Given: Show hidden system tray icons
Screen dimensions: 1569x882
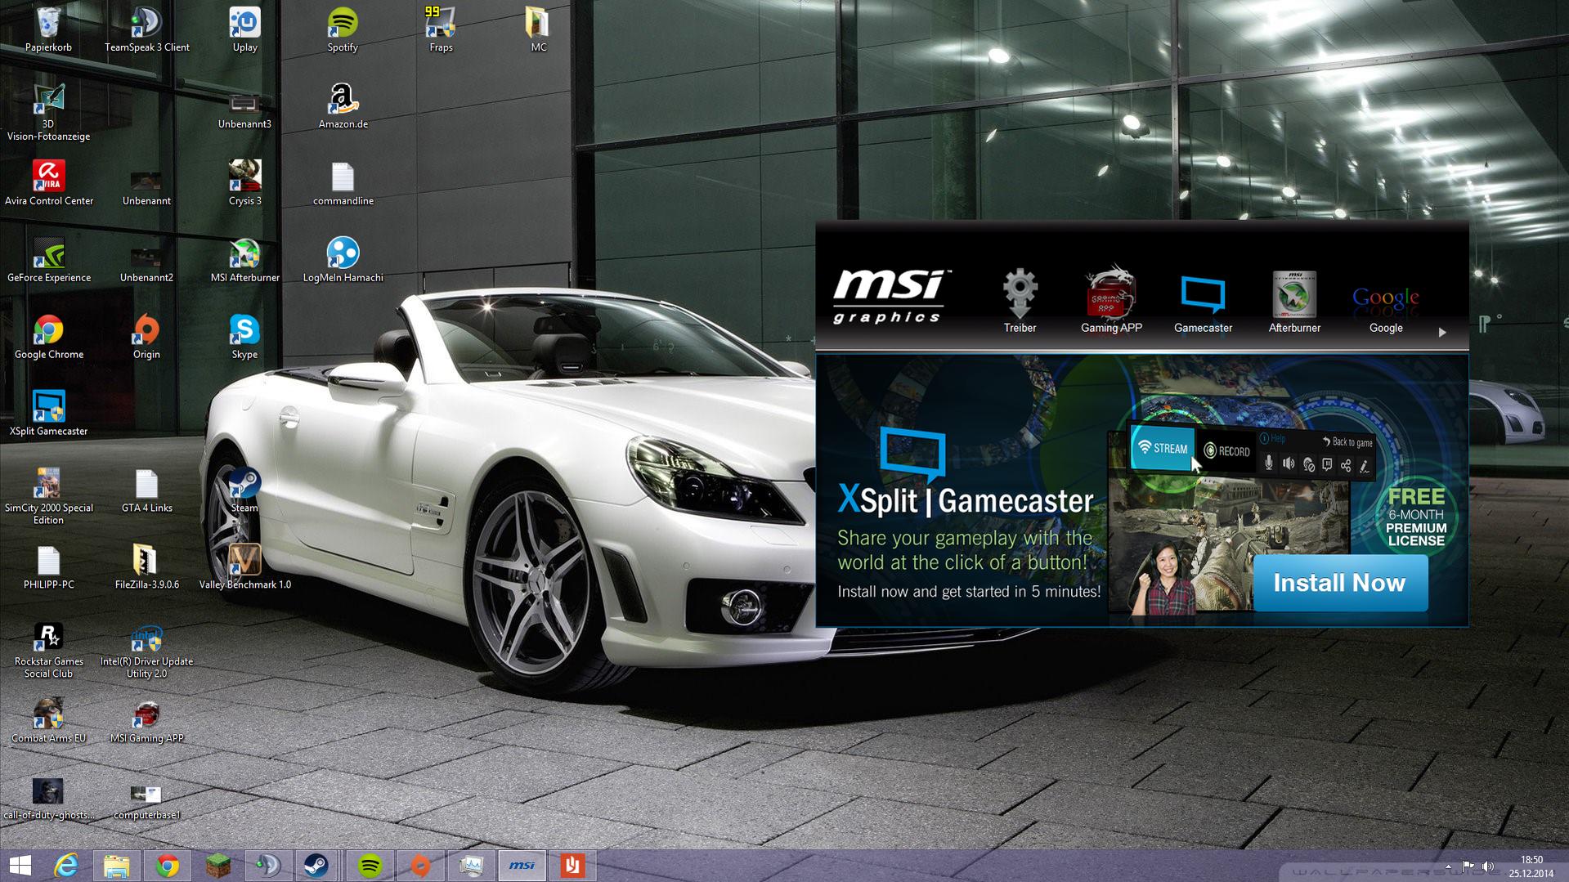Looking at the screenshot, I should point(1448,866).
